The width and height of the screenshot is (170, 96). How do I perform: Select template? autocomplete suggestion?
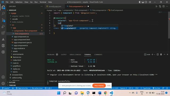pos(90,26)
